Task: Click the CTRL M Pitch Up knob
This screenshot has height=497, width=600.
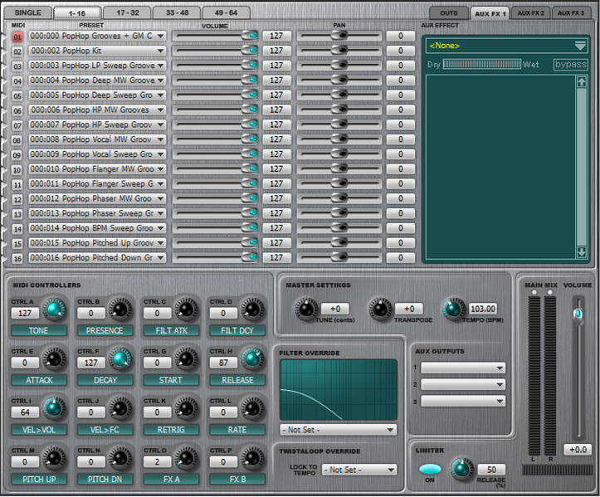Action: tap(54, 458)
